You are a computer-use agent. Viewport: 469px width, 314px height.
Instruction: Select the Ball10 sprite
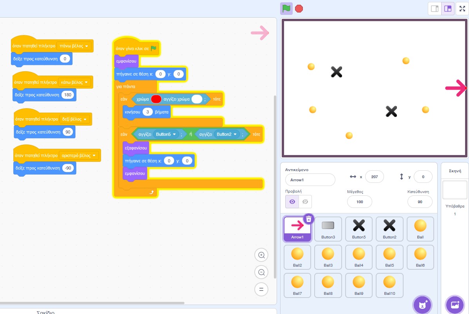[389, 285]
